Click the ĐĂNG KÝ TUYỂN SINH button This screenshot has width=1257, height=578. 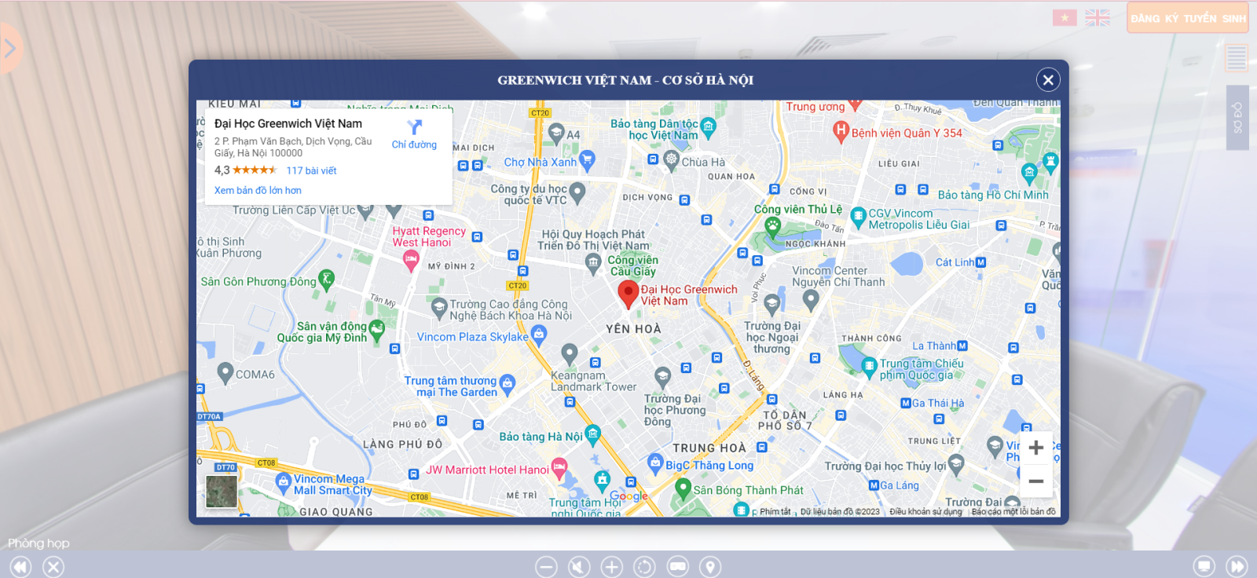1187,18
